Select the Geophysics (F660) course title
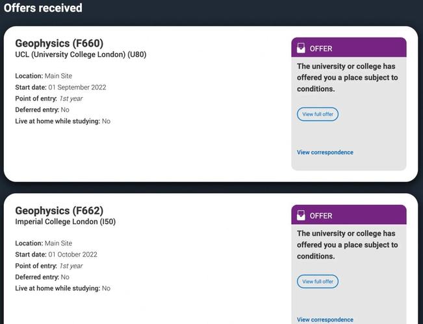Screen dimensions: 423x324 (x=59, y=43)
